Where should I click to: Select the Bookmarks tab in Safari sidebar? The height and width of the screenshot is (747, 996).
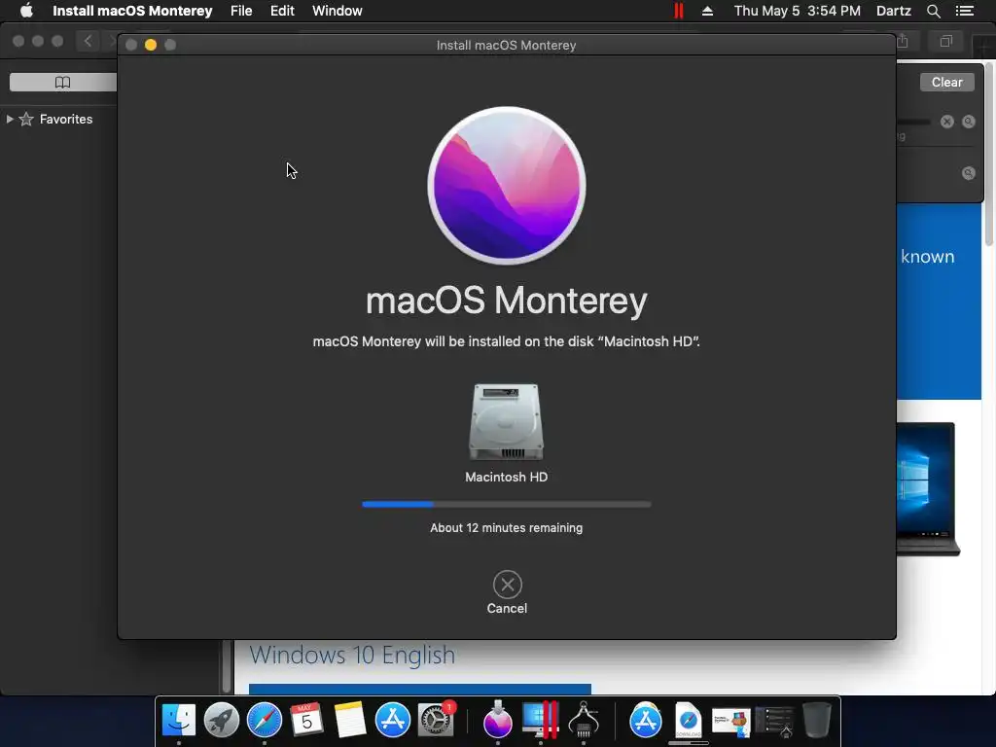(x=63, y=82)
